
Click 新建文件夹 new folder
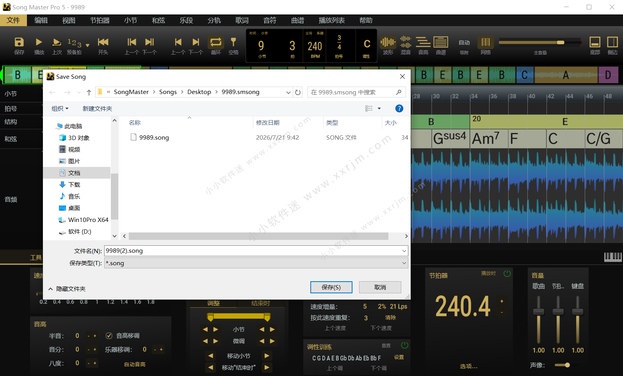(x=97, y=108)
